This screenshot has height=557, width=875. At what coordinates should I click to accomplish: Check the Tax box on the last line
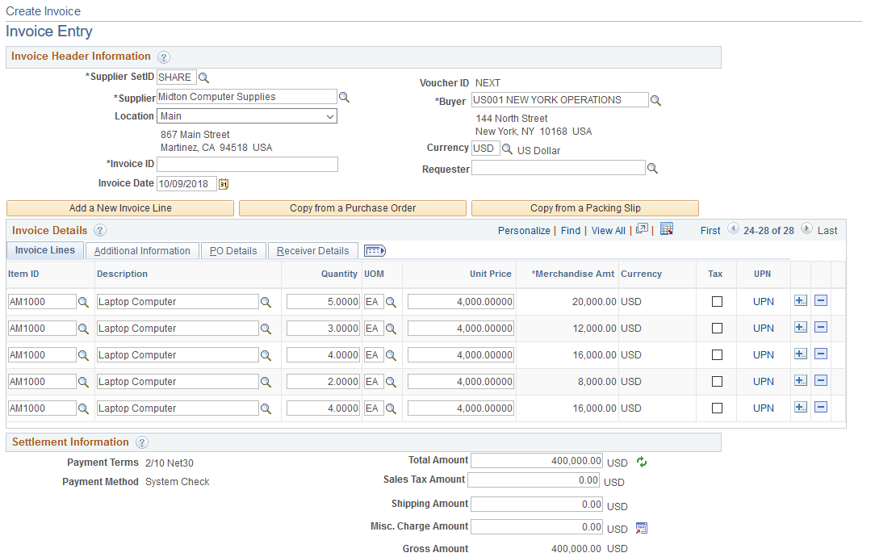coord(716,407)
